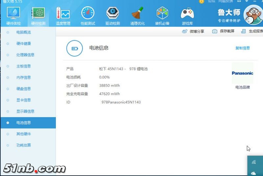The height and width of the screenshot is (176, 263).
Task: Click the Wi-Fi icon in system tray
Action: [x=254, y=162]
